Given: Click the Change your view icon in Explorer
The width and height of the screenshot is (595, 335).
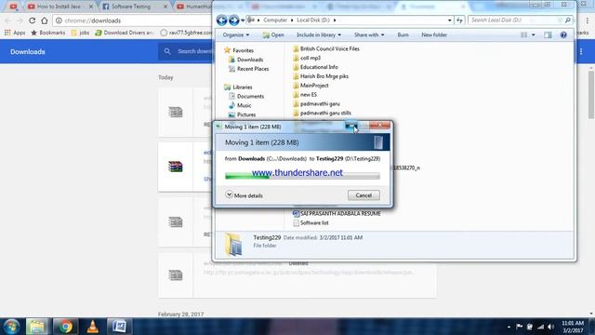Looking at the screenshot, I should pyautogui.click(x=523, y=35).
